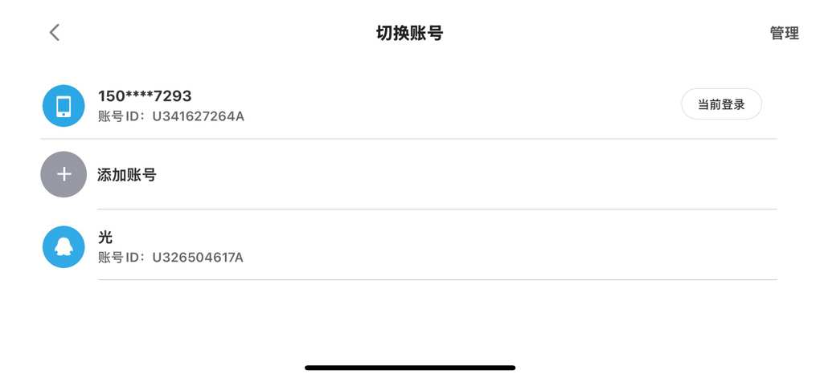This screenshot has height=378, width=820.
Task: Select the 添加账号 label
Action: 126,175
